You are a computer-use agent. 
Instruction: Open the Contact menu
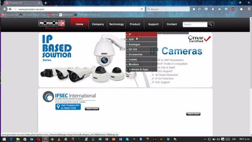tap(172, 24)
